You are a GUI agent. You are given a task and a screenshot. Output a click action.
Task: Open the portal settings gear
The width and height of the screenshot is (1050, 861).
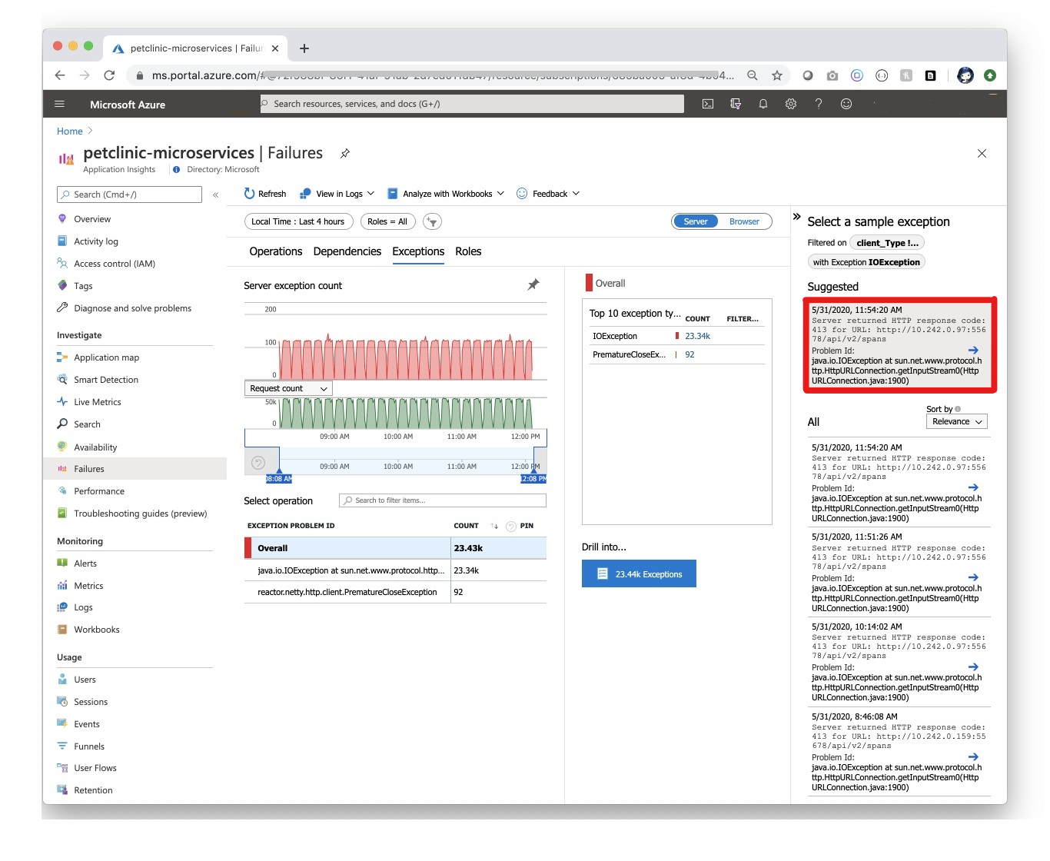pos(791,104)
